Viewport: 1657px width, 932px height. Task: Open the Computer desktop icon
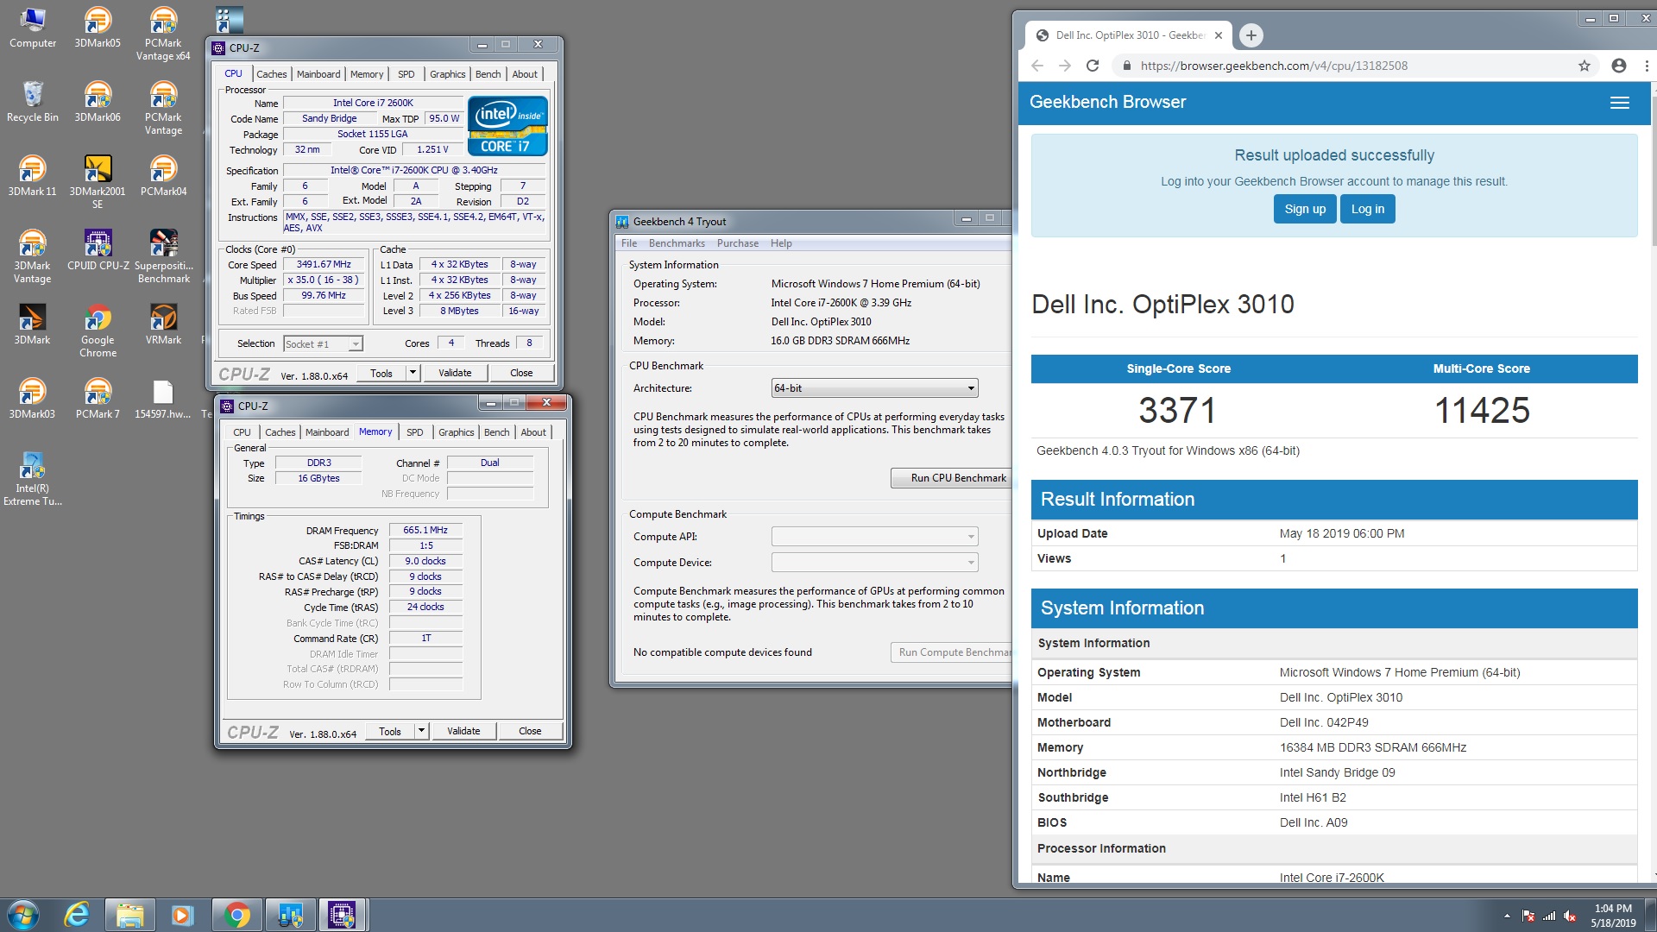[x=32, y=28]
